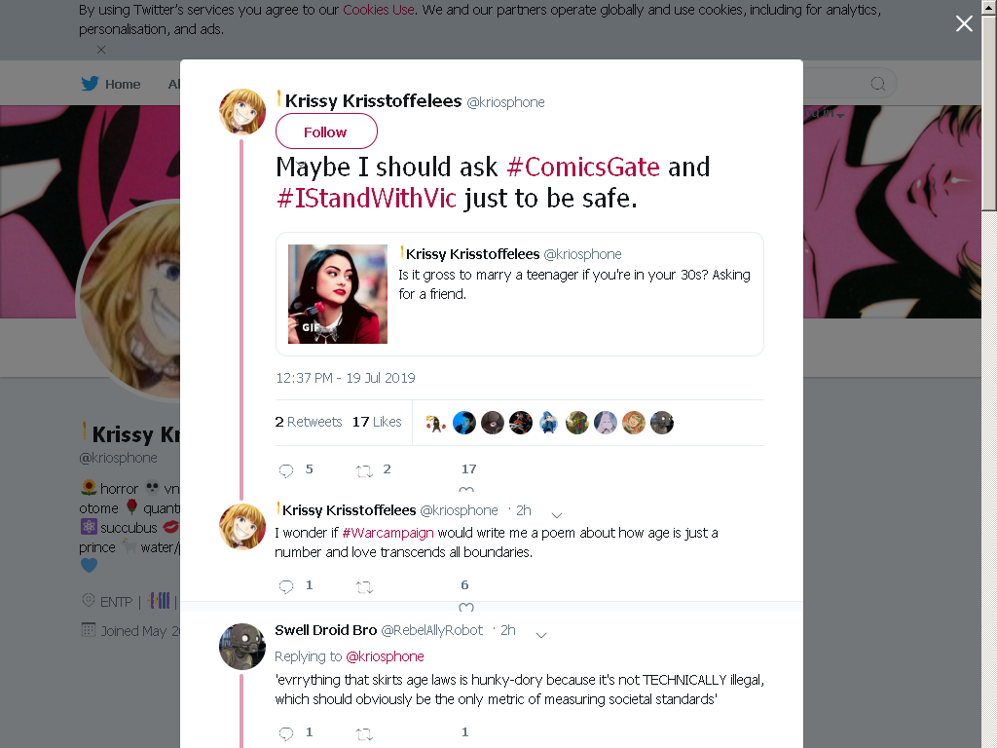Open the #ComicsGate hashtag

point(583,168)
